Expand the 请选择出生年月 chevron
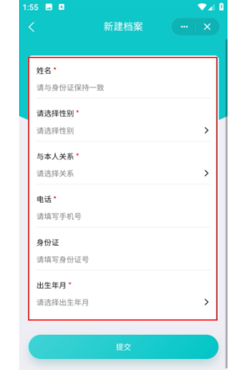The width and height of the screenshot is (246, 370). [x=207, y=302]
